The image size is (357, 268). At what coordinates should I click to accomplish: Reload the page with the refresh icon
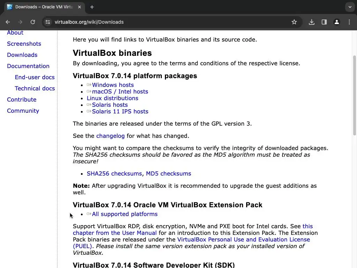tap(33, 22)
